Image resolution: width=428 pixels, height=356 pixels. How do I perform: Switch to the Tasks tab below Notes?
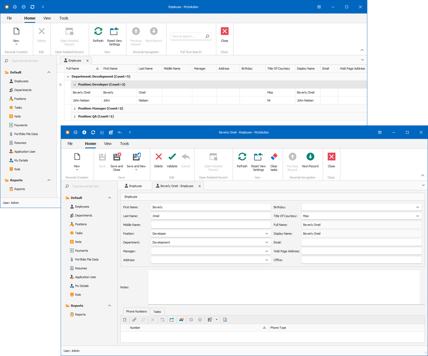157,312
